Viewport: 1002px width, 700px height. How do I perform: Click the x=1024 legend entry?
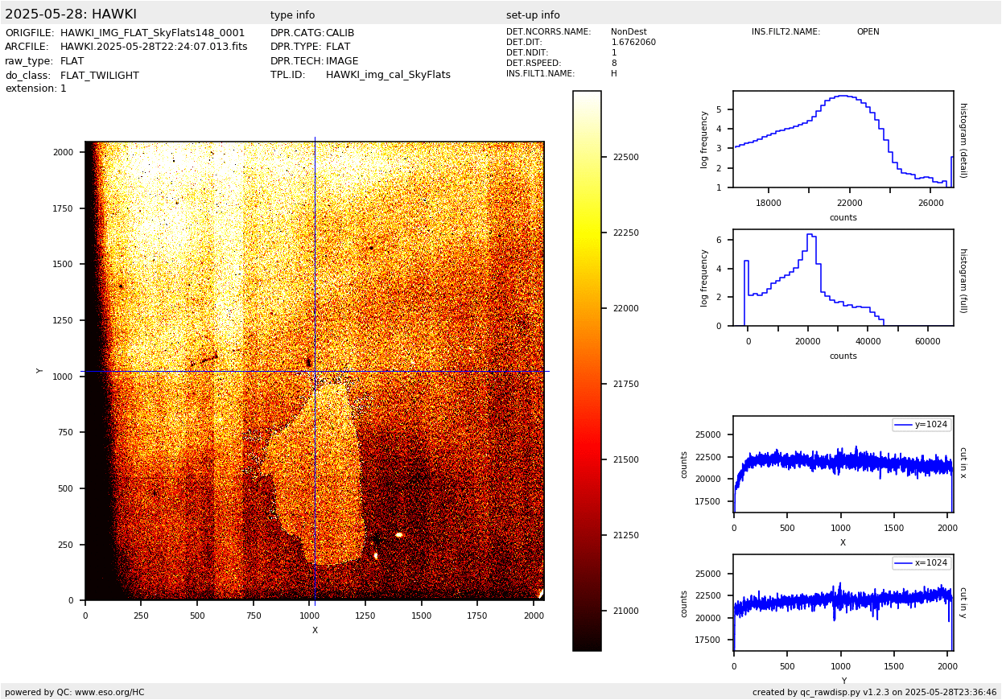922,563
